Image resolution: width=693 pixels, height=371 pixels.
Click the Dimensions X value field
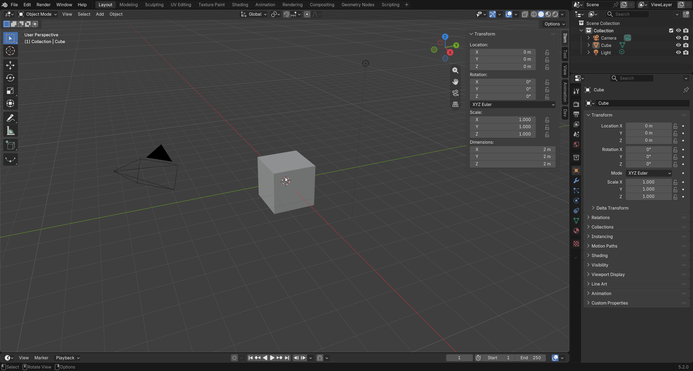[x=512, y=149]
